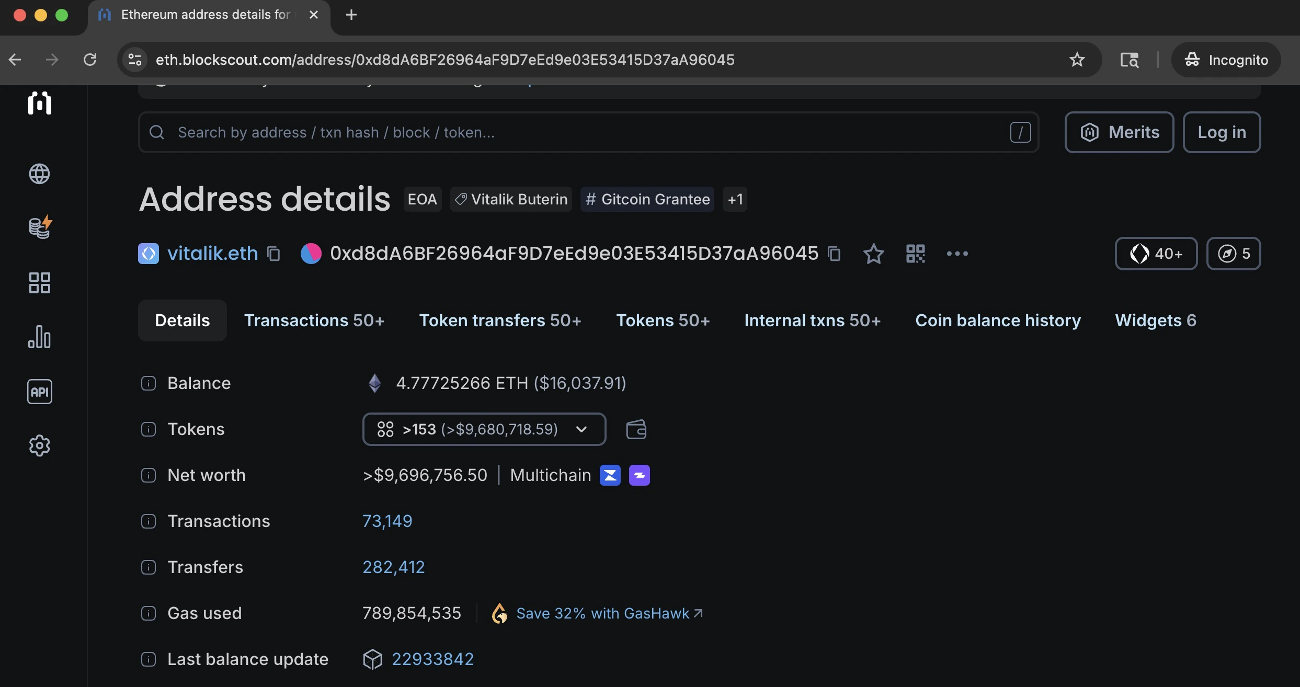Open the blockchain globe icon in sidebar
Viewport: 1300px width, 687px height.
pyautogui.click(x=40, y=174)
